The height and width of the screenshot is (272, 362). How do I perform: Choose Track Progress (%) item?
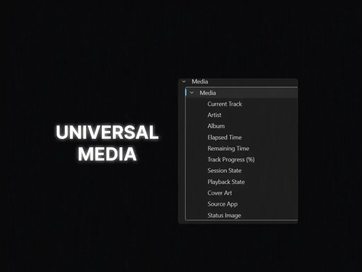(x=231, y=159)
